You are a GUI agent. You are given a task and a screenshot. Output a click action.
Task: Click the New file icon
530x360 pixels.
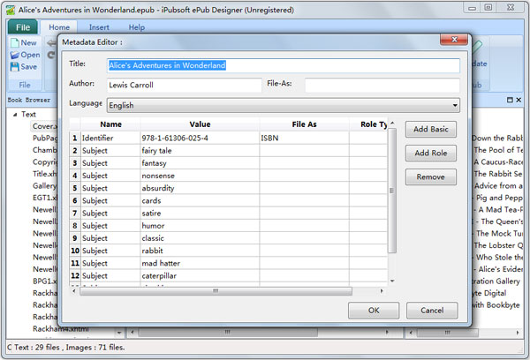coord(14,42)
